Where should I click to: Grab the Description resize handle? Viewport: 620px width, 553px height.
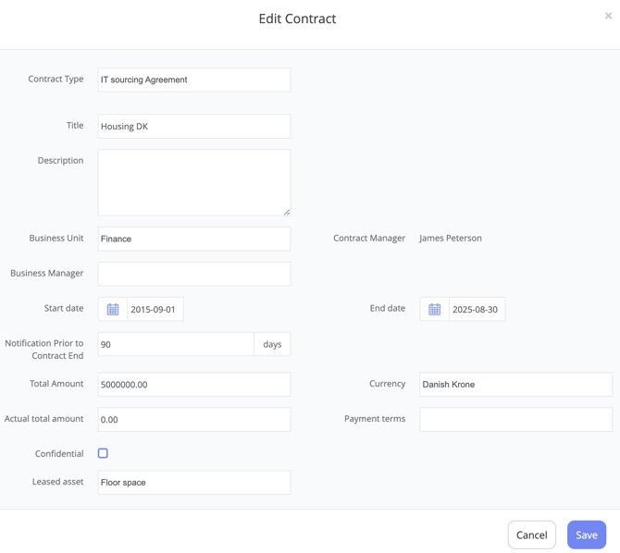[x=287, y=213]
